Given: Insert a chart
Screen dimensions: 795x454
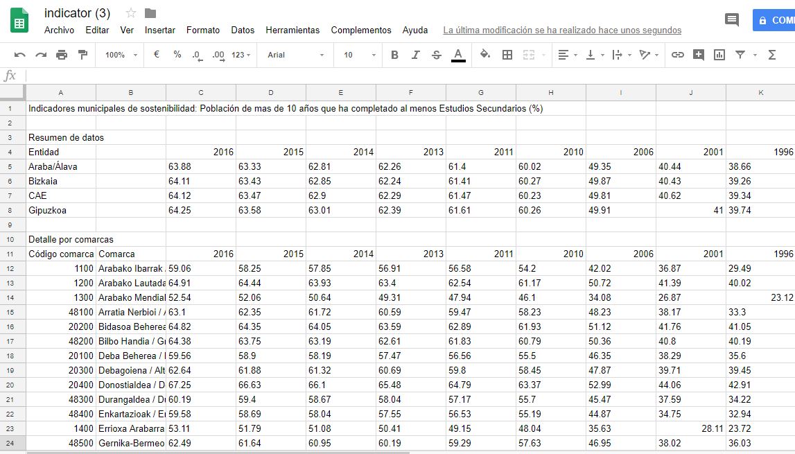Looking at the screenshot, I should coord(719,55).
